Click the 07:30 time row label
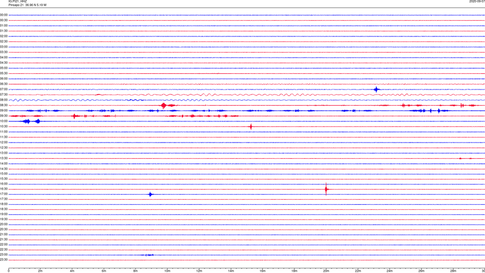The height and width of the screenshot is (273, 485). click(4, 95)
